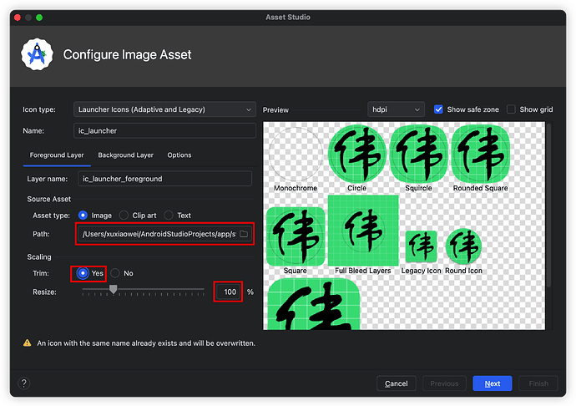Switch to the Background Layer tab
Viewport: 576px width, 406px height.
(125, 155)
